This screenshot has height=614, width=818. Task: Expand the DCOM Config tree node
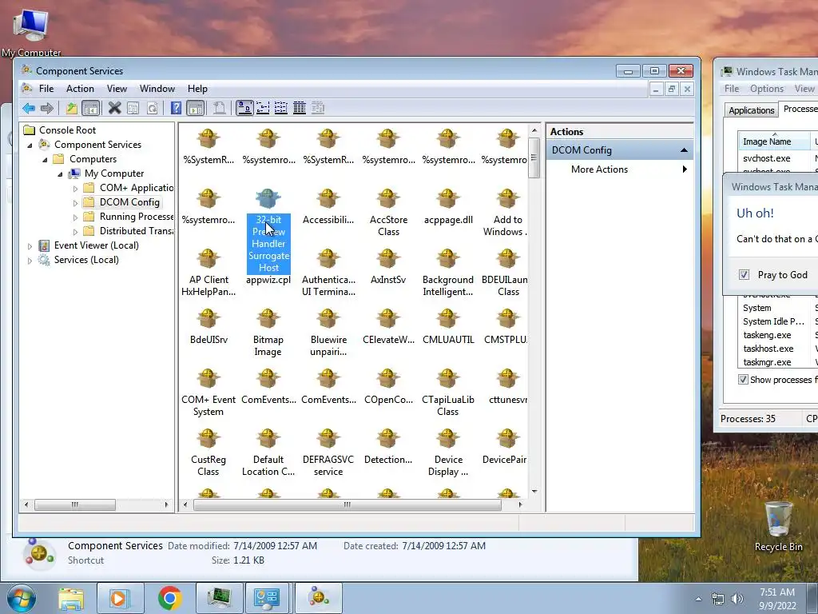click(x=75, y=202)
